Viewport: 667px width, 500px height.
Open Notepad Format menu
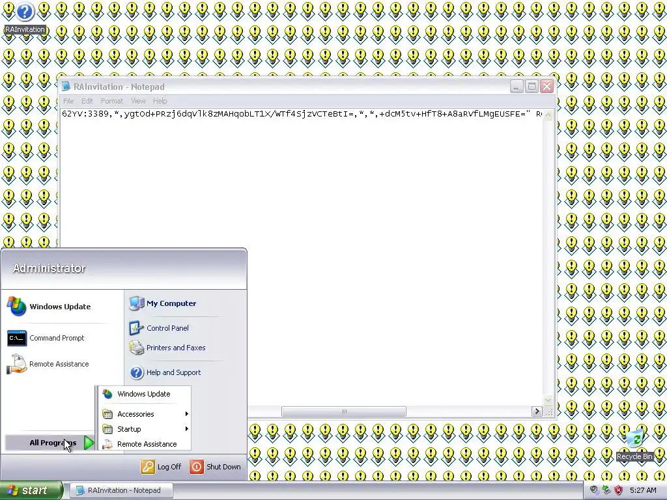click(x=112, y=101)
